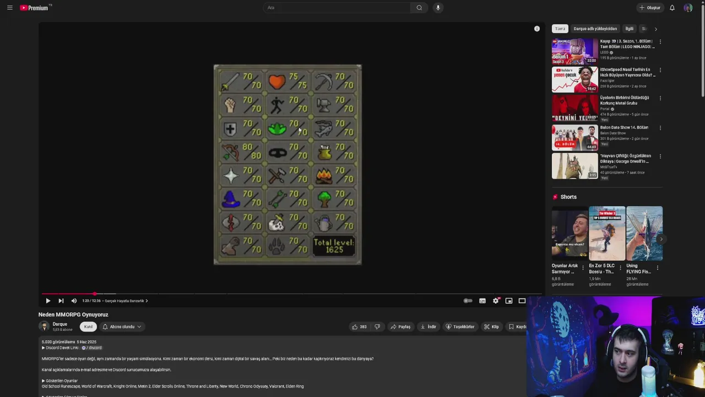The width and height of the screenshot is (705, 397).
Task: Open options for iShowSpeed video
Action: (660, 70)
